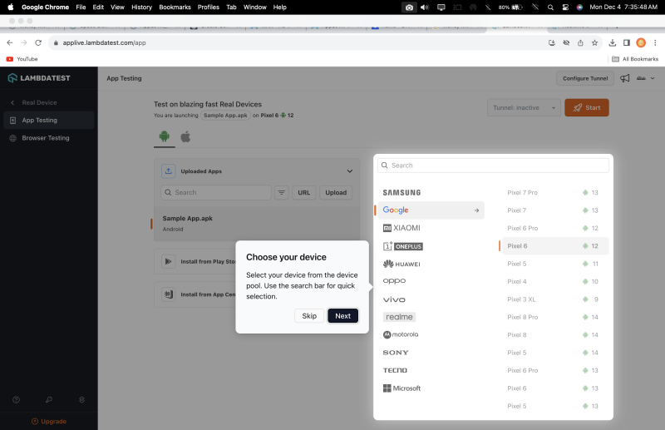Click the Uploaded Apps upload icon
This screenshot has width=665, height=430.
point(169,171)
